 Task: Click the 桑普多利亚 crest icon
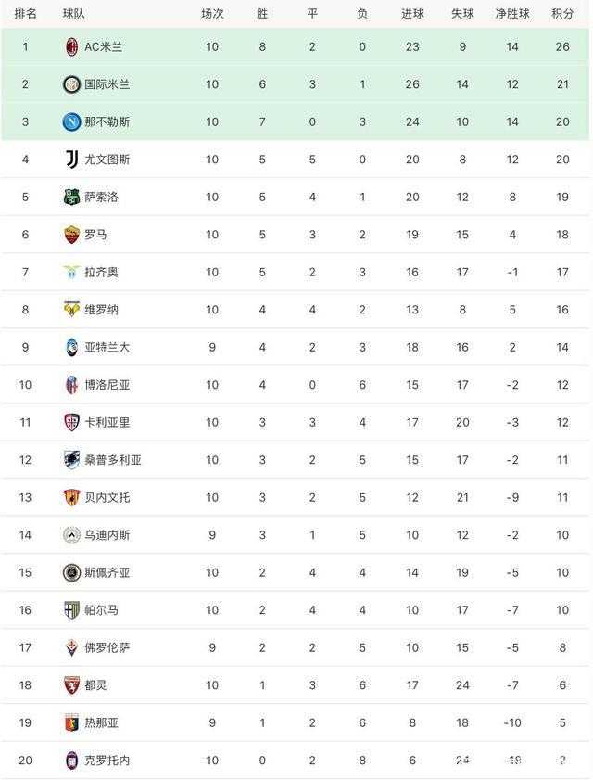pos(71,460)
